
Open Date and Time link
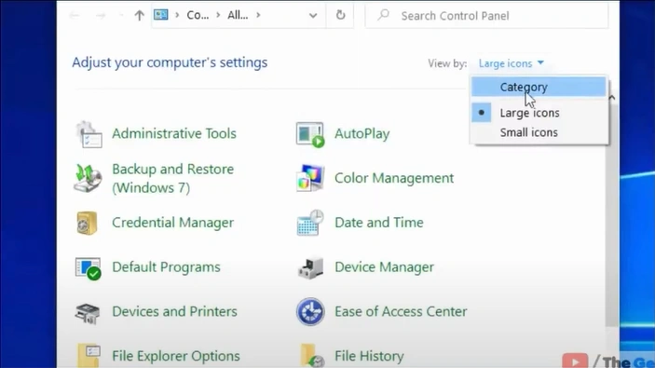[379, 223]
